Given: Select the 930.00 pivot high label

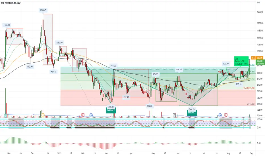Looking at the screenshot, I should click(x=226, y=64).
